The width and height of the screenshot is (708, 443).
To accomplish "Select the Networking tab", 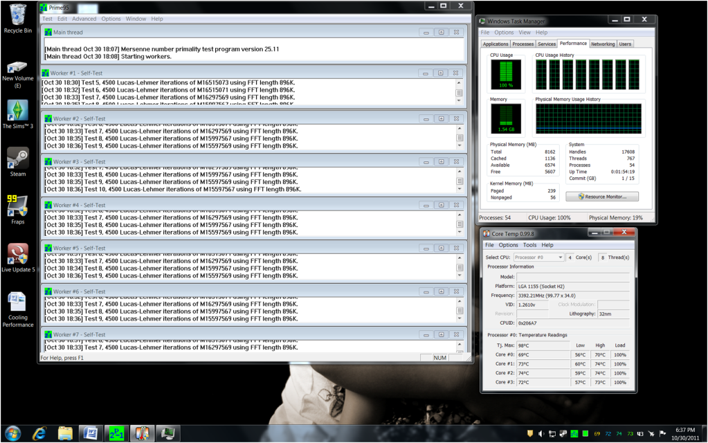I will click(603, 44).
